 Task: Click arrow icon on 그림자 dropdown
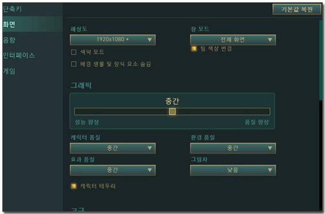pos(270,170)
